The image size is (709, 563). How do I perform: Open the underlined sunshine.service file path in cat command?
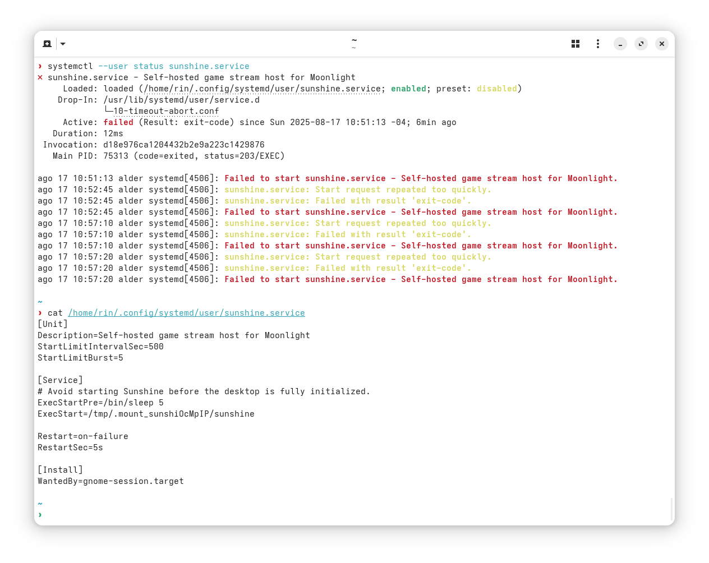(x=186, y=313)
